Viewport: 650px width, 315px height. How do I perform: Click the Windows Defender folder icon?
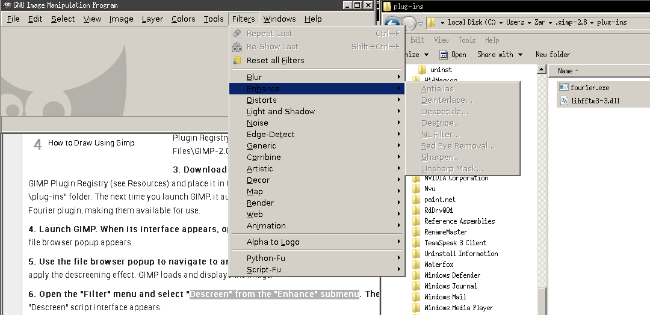point(416,275)
